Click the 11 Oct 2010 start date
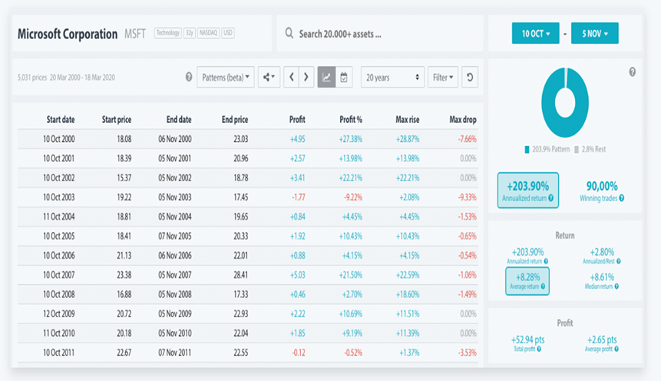 coord(58,333)
